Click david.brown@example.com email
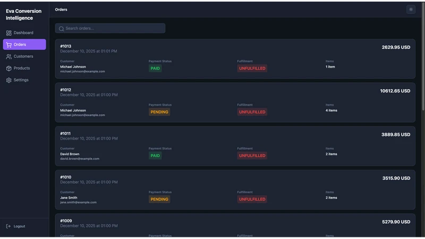Screen dimensions: 425x239 point(80,159)
